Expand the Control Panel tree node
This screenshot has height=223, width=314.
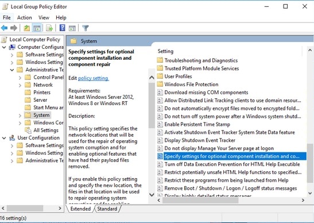coord(20,78)
